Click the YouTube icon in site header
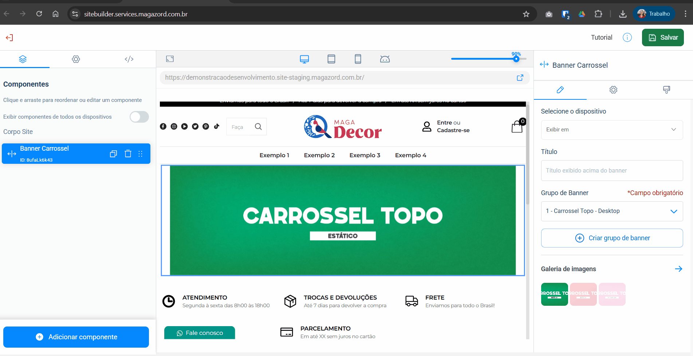This screenshot has height=356, width=693. click(185, 126)
